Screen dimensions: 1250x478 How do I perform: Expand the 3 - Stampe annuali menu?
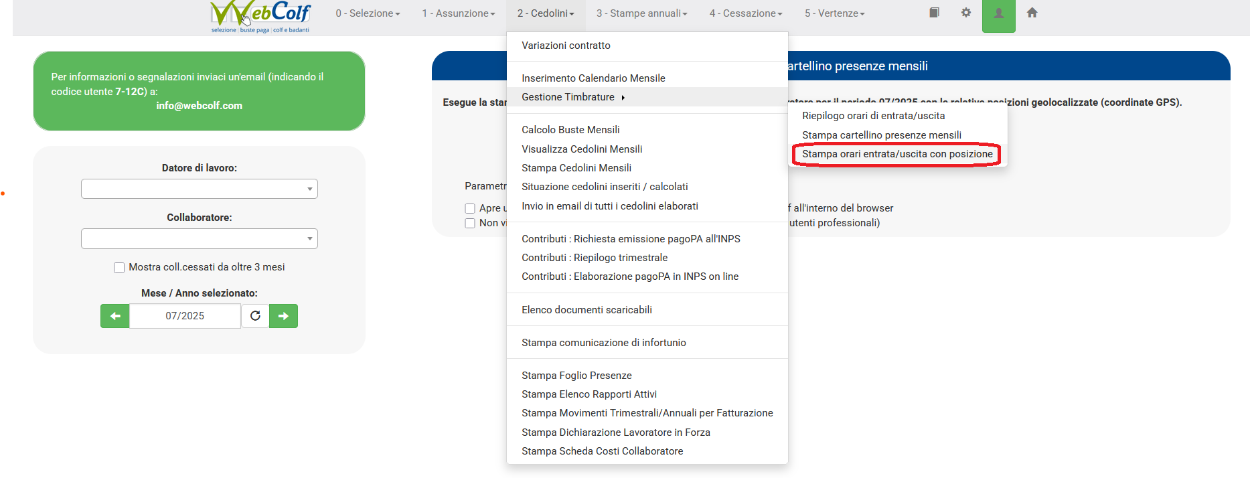pos(641,13)
